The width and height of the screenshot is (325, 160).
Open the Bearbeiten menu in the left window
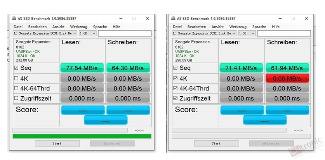tap(38, 27)
